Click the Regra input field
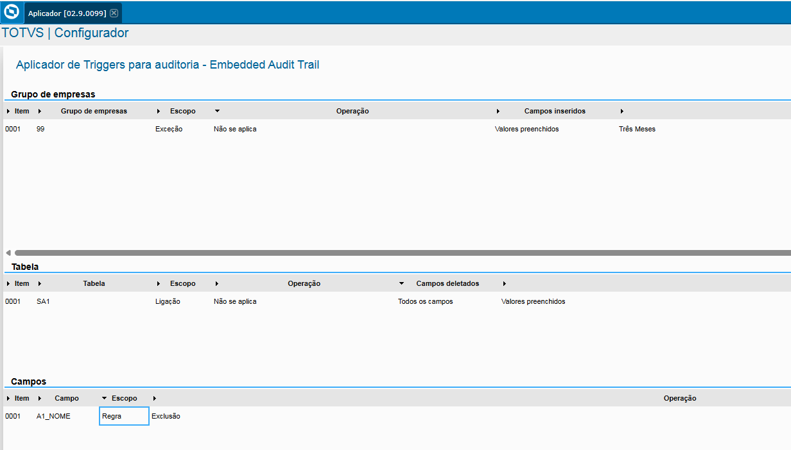 click(123, 416)
